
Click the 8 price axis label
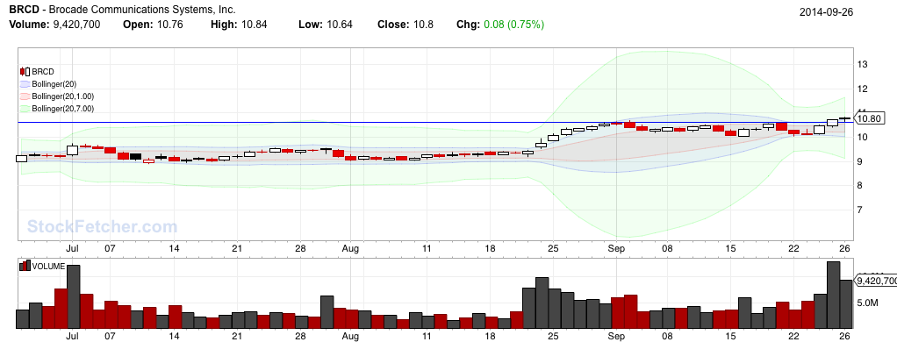point(859,185)
